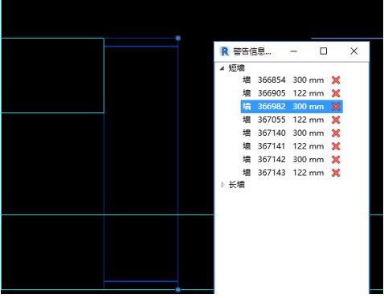
Task: Select the wall 367141 122 mm row
Action: pos(292,146)
